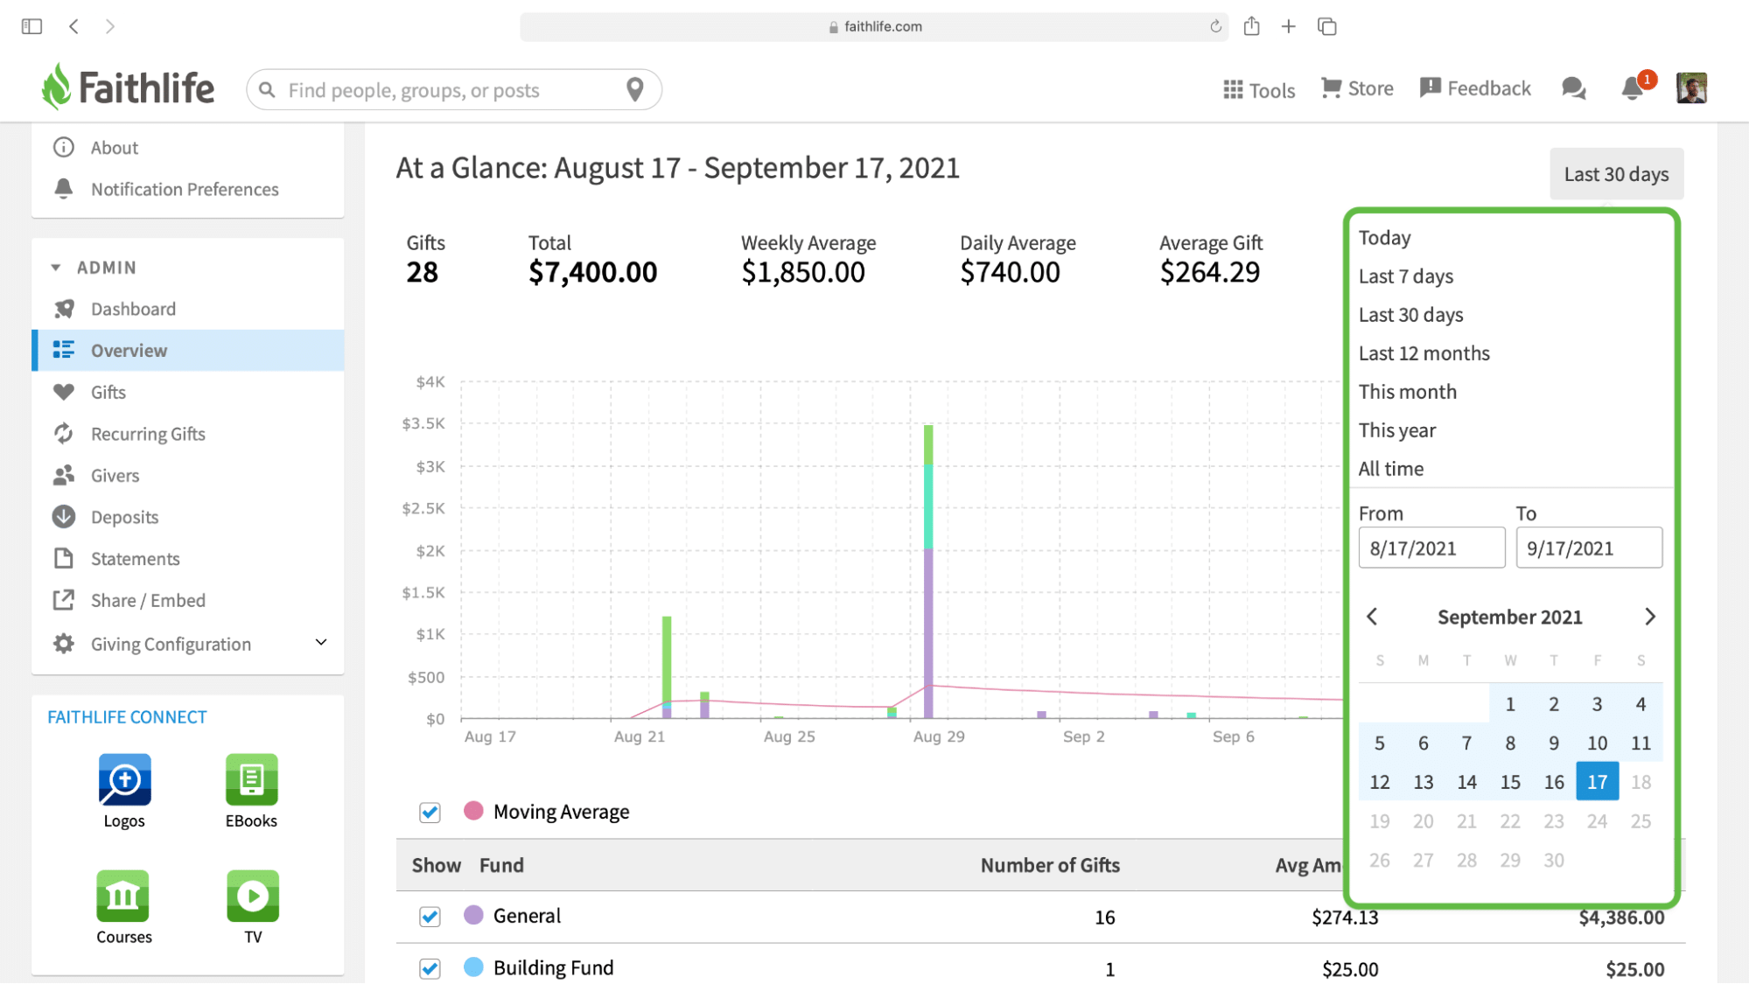This screenshot has width=1749, height=984.
Task: Click the Safari share icon
Action: [x=1252, y=26]
